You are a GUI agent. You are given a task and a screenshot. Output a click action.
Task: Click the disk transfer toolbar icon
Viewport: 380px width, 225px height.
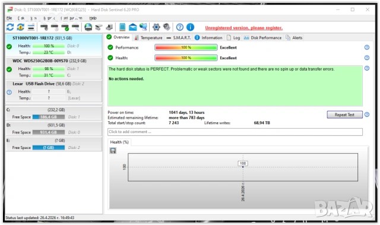click(109, 27)
